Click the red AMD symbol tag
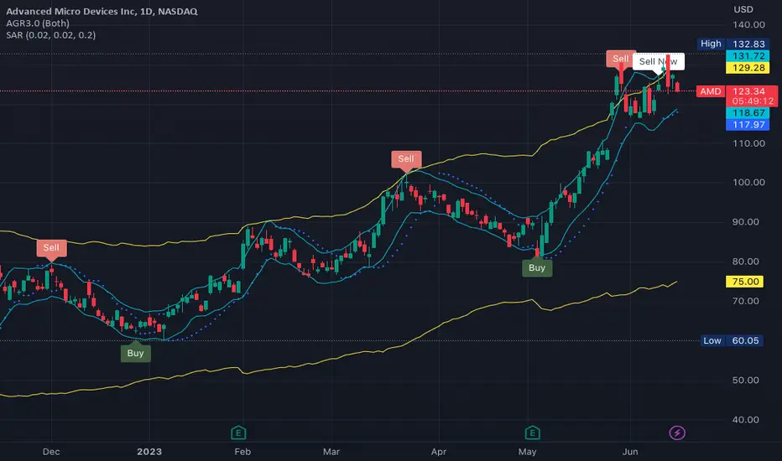 tap(710, 91)
